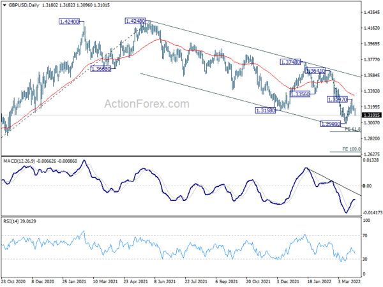The image size is (383, 287).
Task: Select the 1.33560 price label
Action: [300, 94]
